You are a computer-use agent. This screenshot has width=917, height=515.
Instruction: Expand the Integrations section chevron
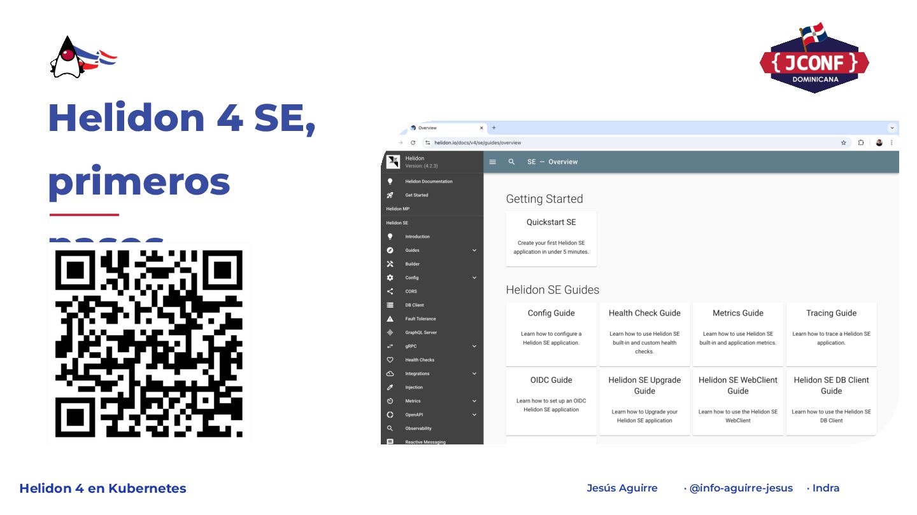click(474, 373)
